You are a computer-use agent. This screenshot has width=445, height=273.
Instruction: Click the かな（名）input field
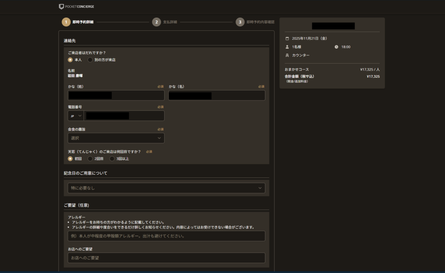click(216, 96)
